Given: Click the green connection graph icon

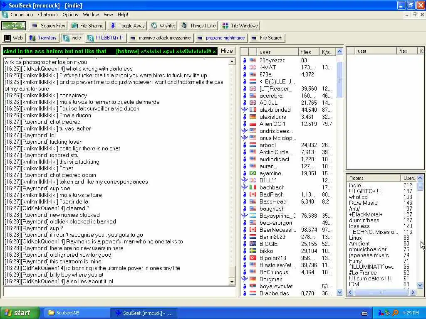Looking at the screenshot, I should click(14, 26).
